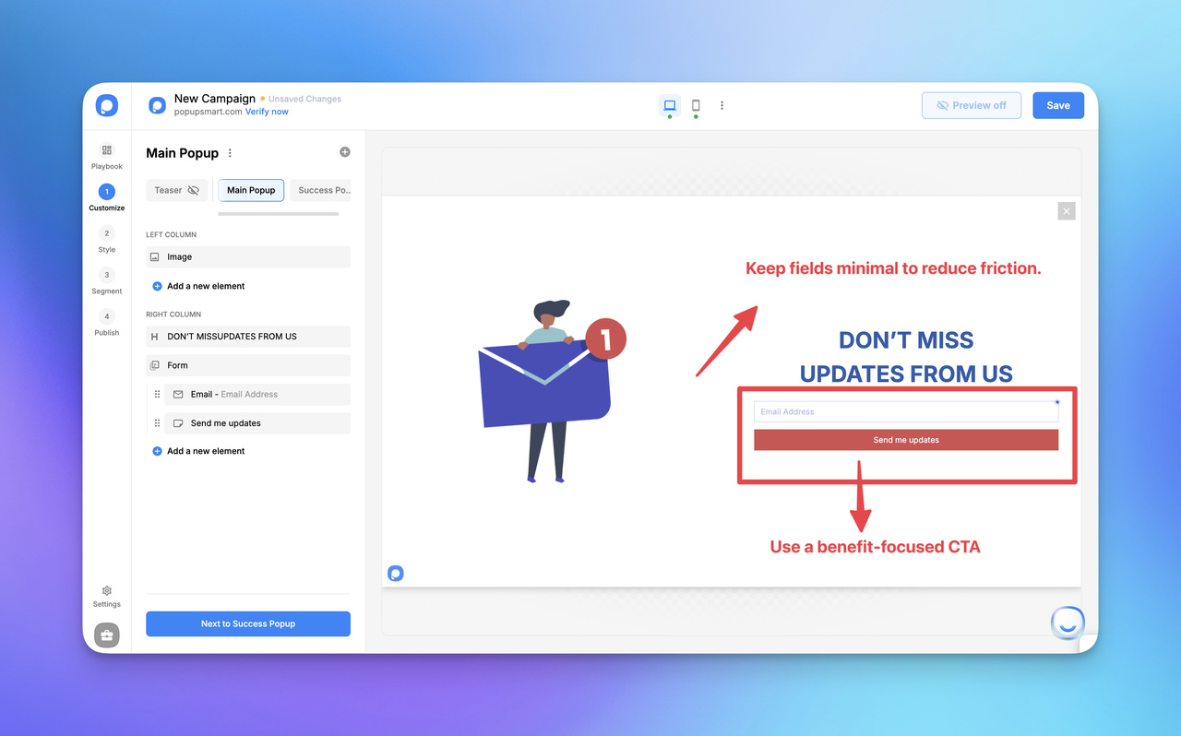Select the Email - Email Address element

[x=256, y=394]
